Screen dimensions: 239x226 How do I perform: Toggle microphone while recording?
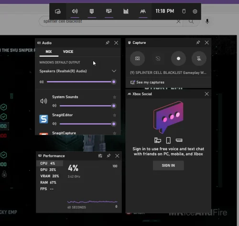(x=199, y=59)
